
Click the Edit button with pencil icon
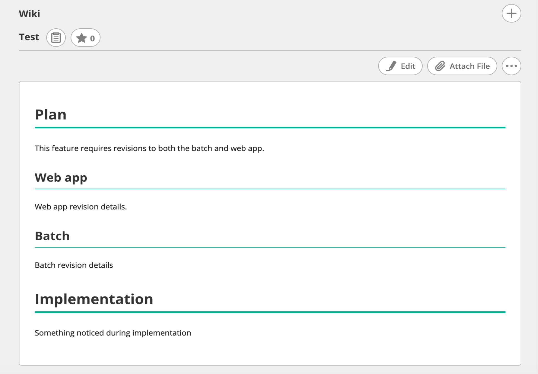(400, 66)
